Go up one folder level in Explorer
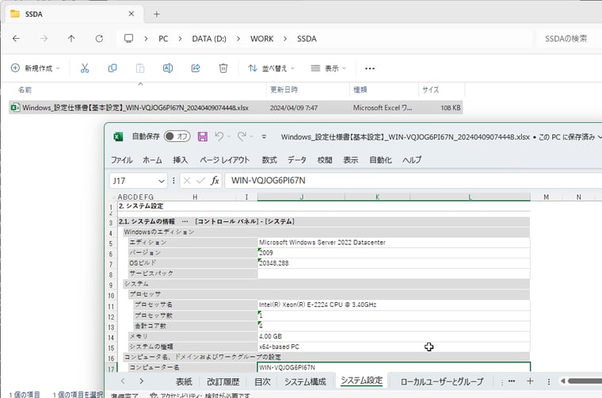This screenshot has height=398, width=602. point(71,38)
